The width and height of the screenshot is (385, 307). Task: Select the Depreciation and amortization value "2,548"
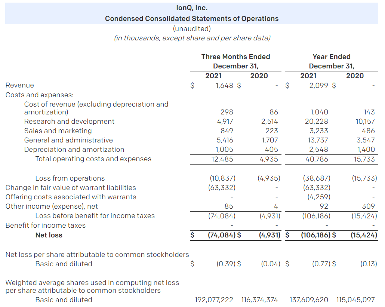(319, 149)
